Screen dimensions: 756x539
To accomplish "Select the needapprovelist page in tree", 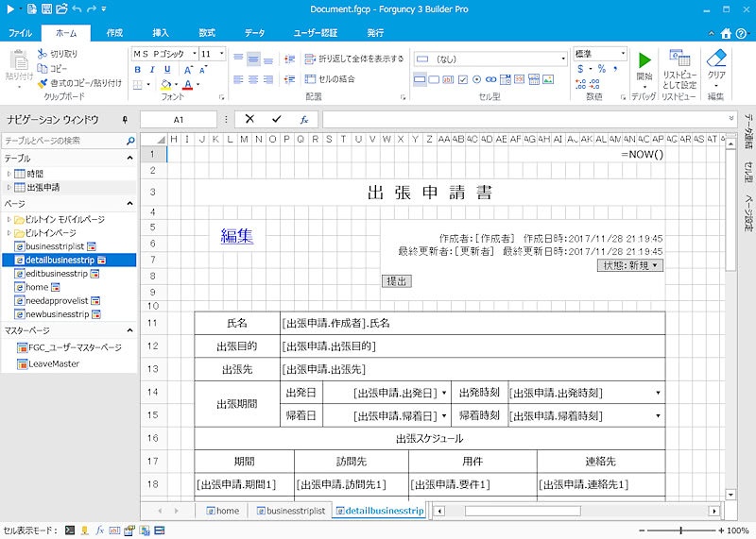I will coord(57,300).
